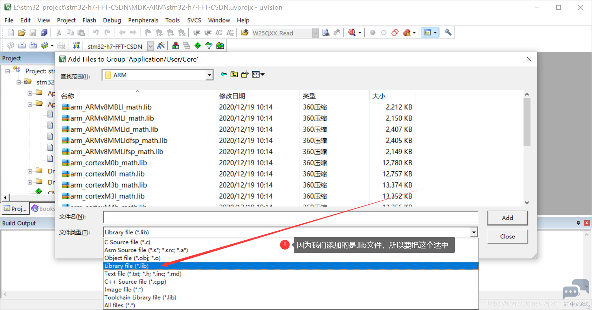The image size is (592, 310).
Task: Click the Batch Build icon
Action: click(x=45, y=46)
